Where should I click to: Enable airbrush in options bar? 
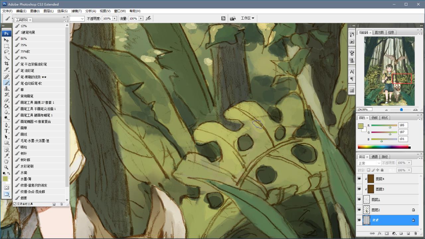pyautogui.click(x=148, y=18)
